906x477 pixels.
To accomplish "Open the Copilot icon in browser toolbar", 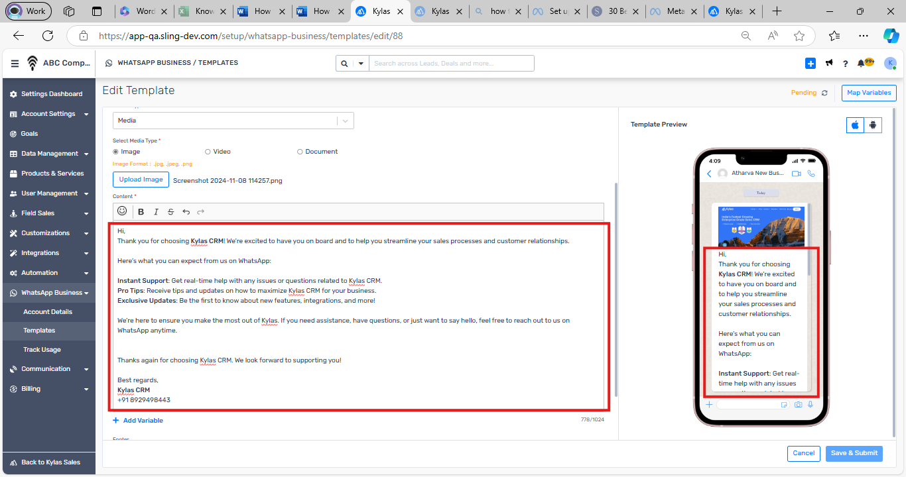I will (x=891, y=36).
